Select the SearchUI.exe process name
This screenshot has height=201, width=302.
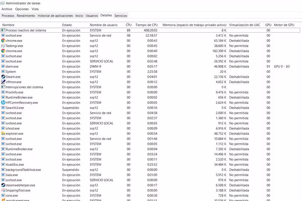[x=15, y=108]
